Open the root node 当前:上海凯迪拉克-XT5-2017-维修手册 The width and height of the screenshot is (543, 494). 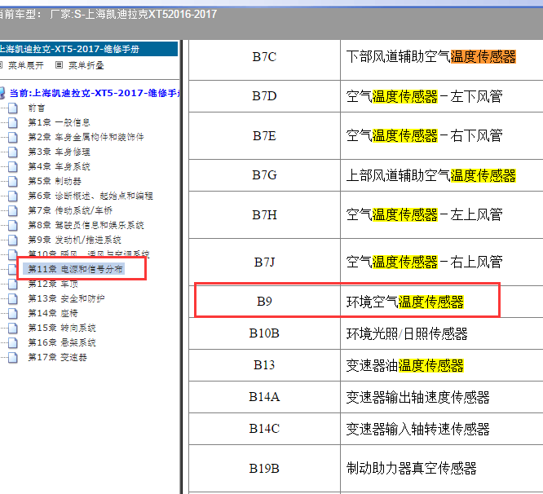(95, 93)
